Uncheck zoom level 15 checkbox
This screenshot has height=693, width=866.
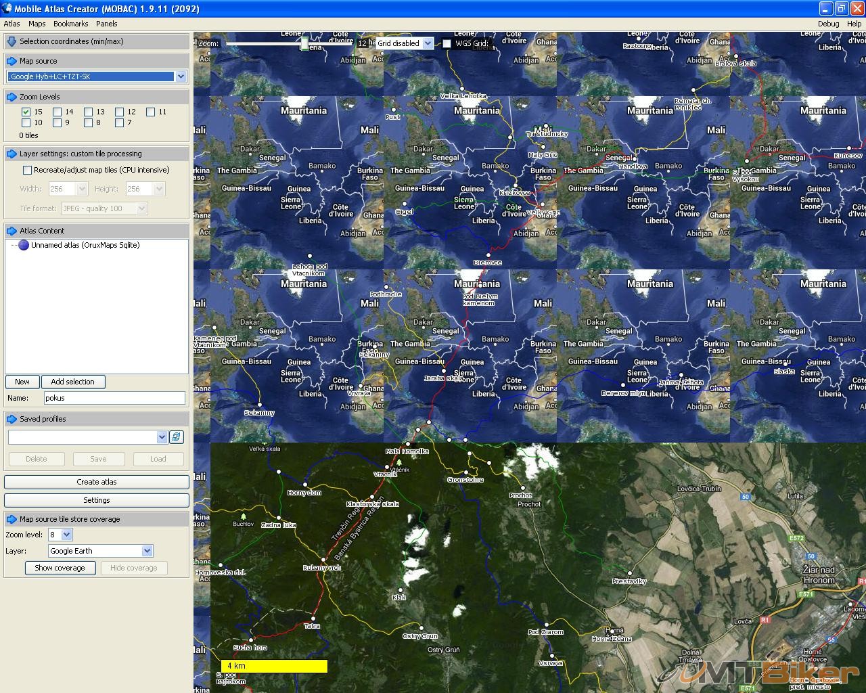26,112
